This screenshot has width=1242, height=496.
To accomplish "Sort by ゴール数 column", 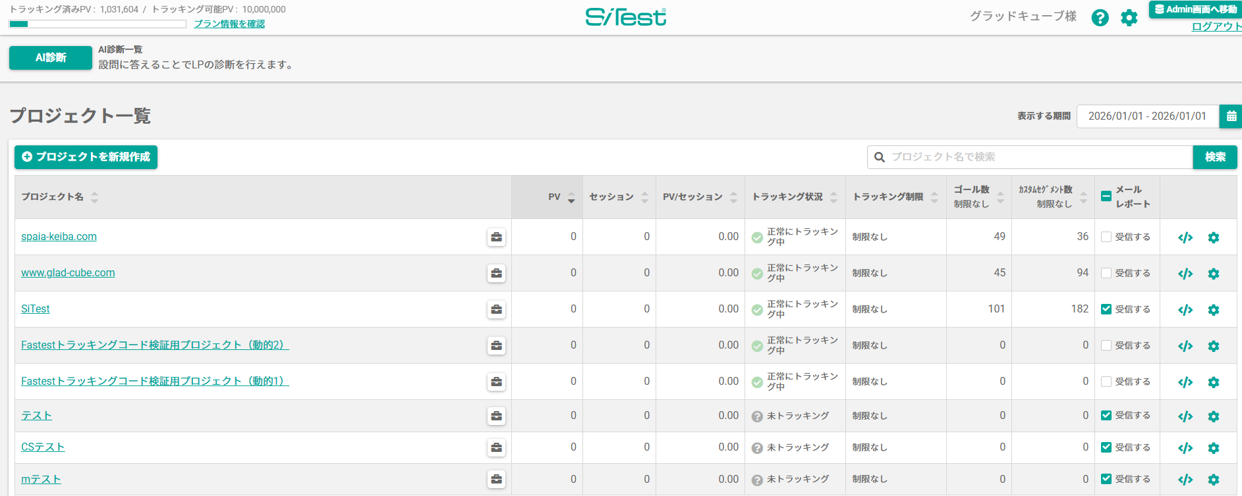I will pyautogui.click(x=1000, y=197).
